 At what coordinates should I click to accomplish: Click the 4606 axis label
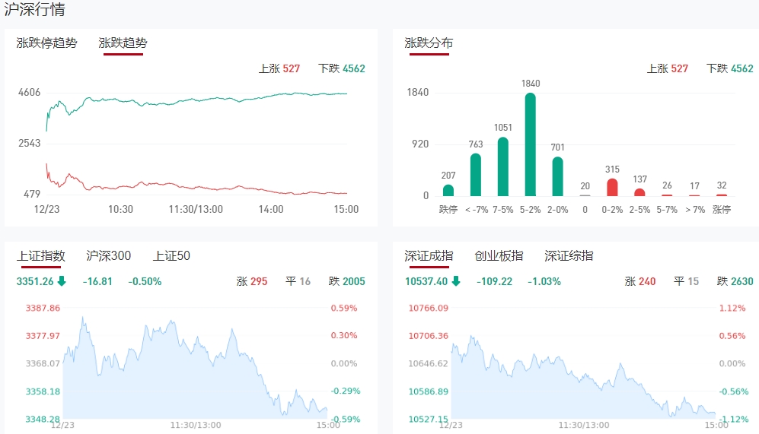point(30,92)
